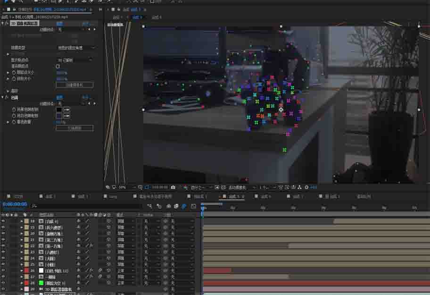Collapse the 3D camera tracker effect group

coord(2,23)
